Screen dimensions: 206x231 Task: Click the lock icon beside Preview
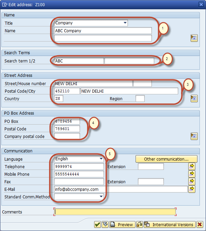point(140,224)
